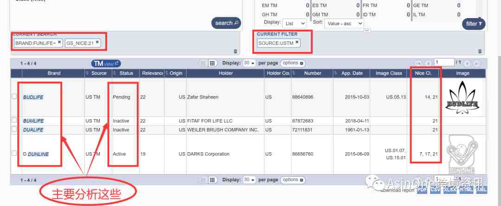Go to next page of results
This screenshot has width=501, height=206.
[x=467, y=63]
